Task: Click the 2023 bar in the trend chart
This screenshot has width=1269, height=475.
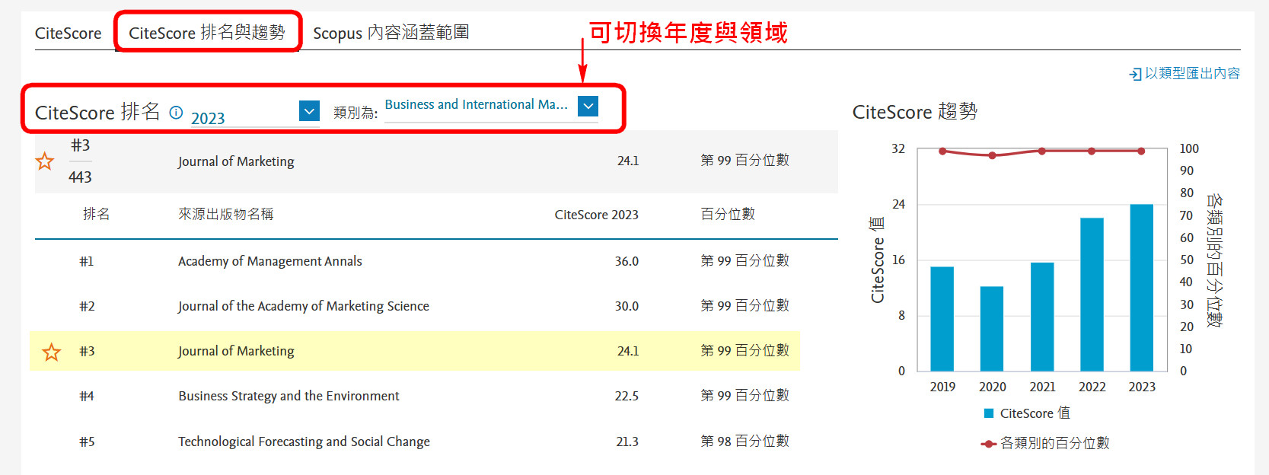Action: pyautogui.click(x=1142, y=288)
